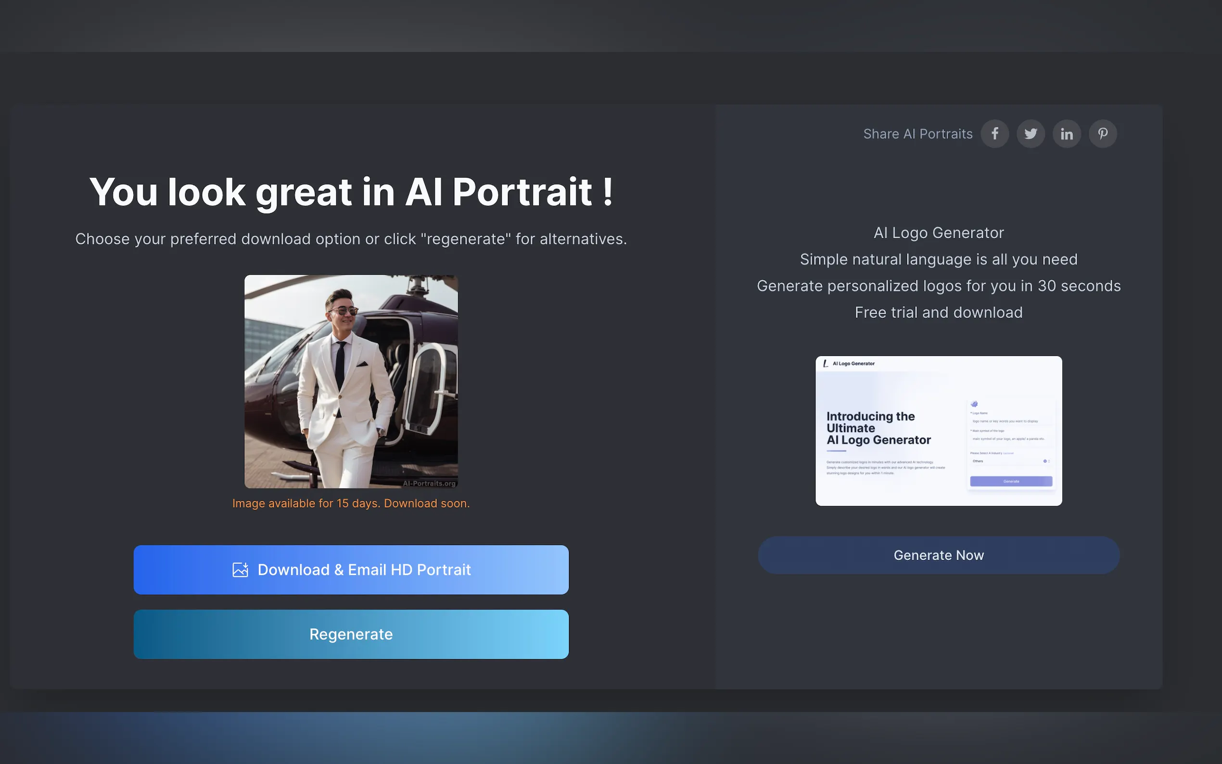Click the Regenerate button

coord(351,634)
